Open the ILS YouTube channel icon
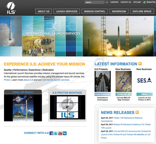Image resolution: width=156 pixels, height=144 pixels. (60, 133)
